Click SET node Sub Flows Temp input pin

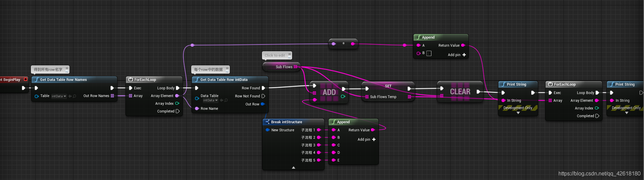pyautogui.click(x=367, y=97)
